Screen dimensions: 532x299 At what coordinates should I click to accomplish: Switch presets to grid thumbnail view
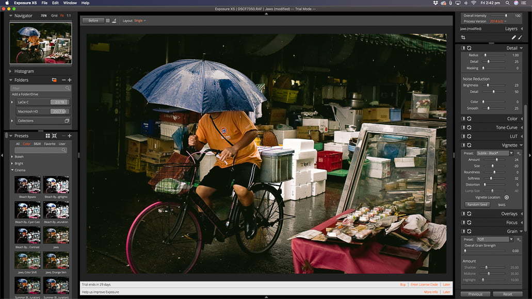click(x=47, y=136)
